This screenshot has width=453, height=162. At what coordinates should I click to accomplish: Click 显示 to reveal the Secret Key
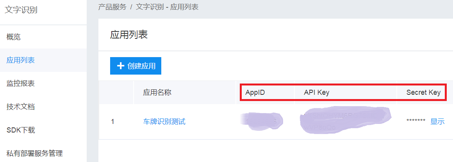437,122
